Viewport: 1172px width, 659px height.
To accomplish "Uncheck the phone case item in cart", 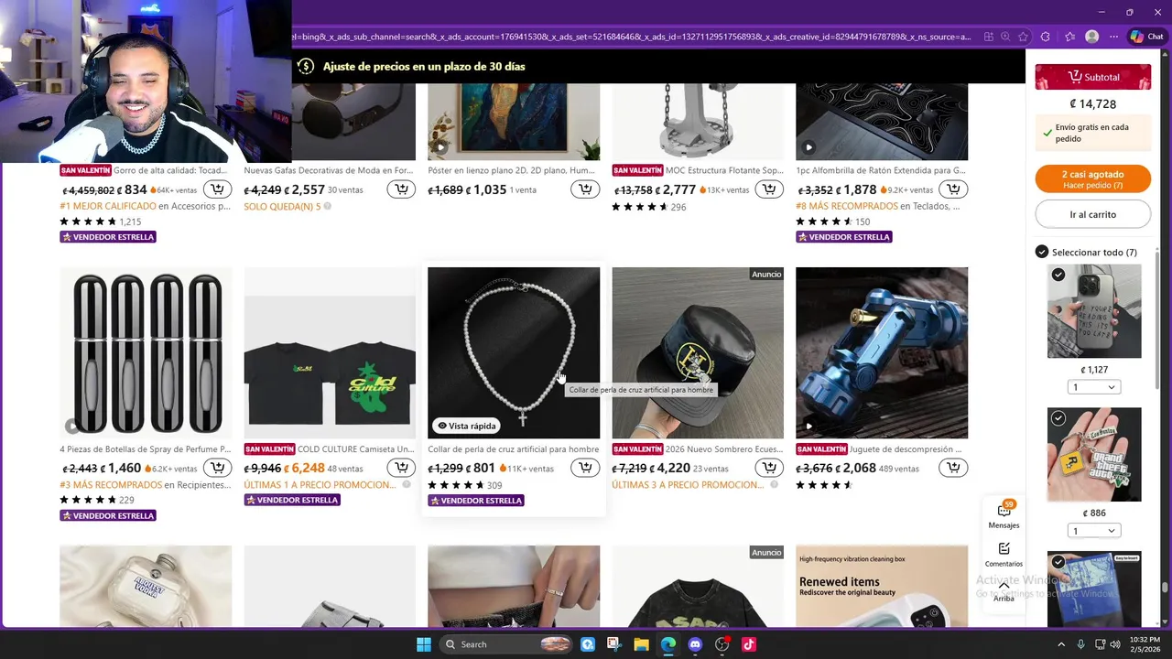I will [1058, 275].
